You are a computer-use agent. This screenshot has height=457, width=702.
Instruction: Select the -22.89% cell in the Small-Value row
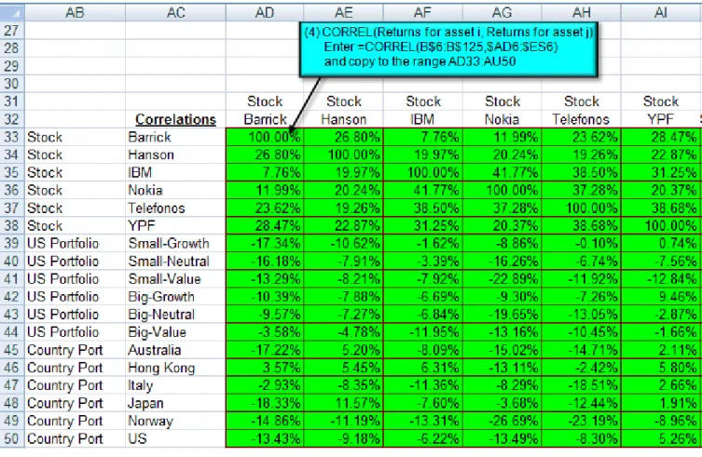(502, 279)
